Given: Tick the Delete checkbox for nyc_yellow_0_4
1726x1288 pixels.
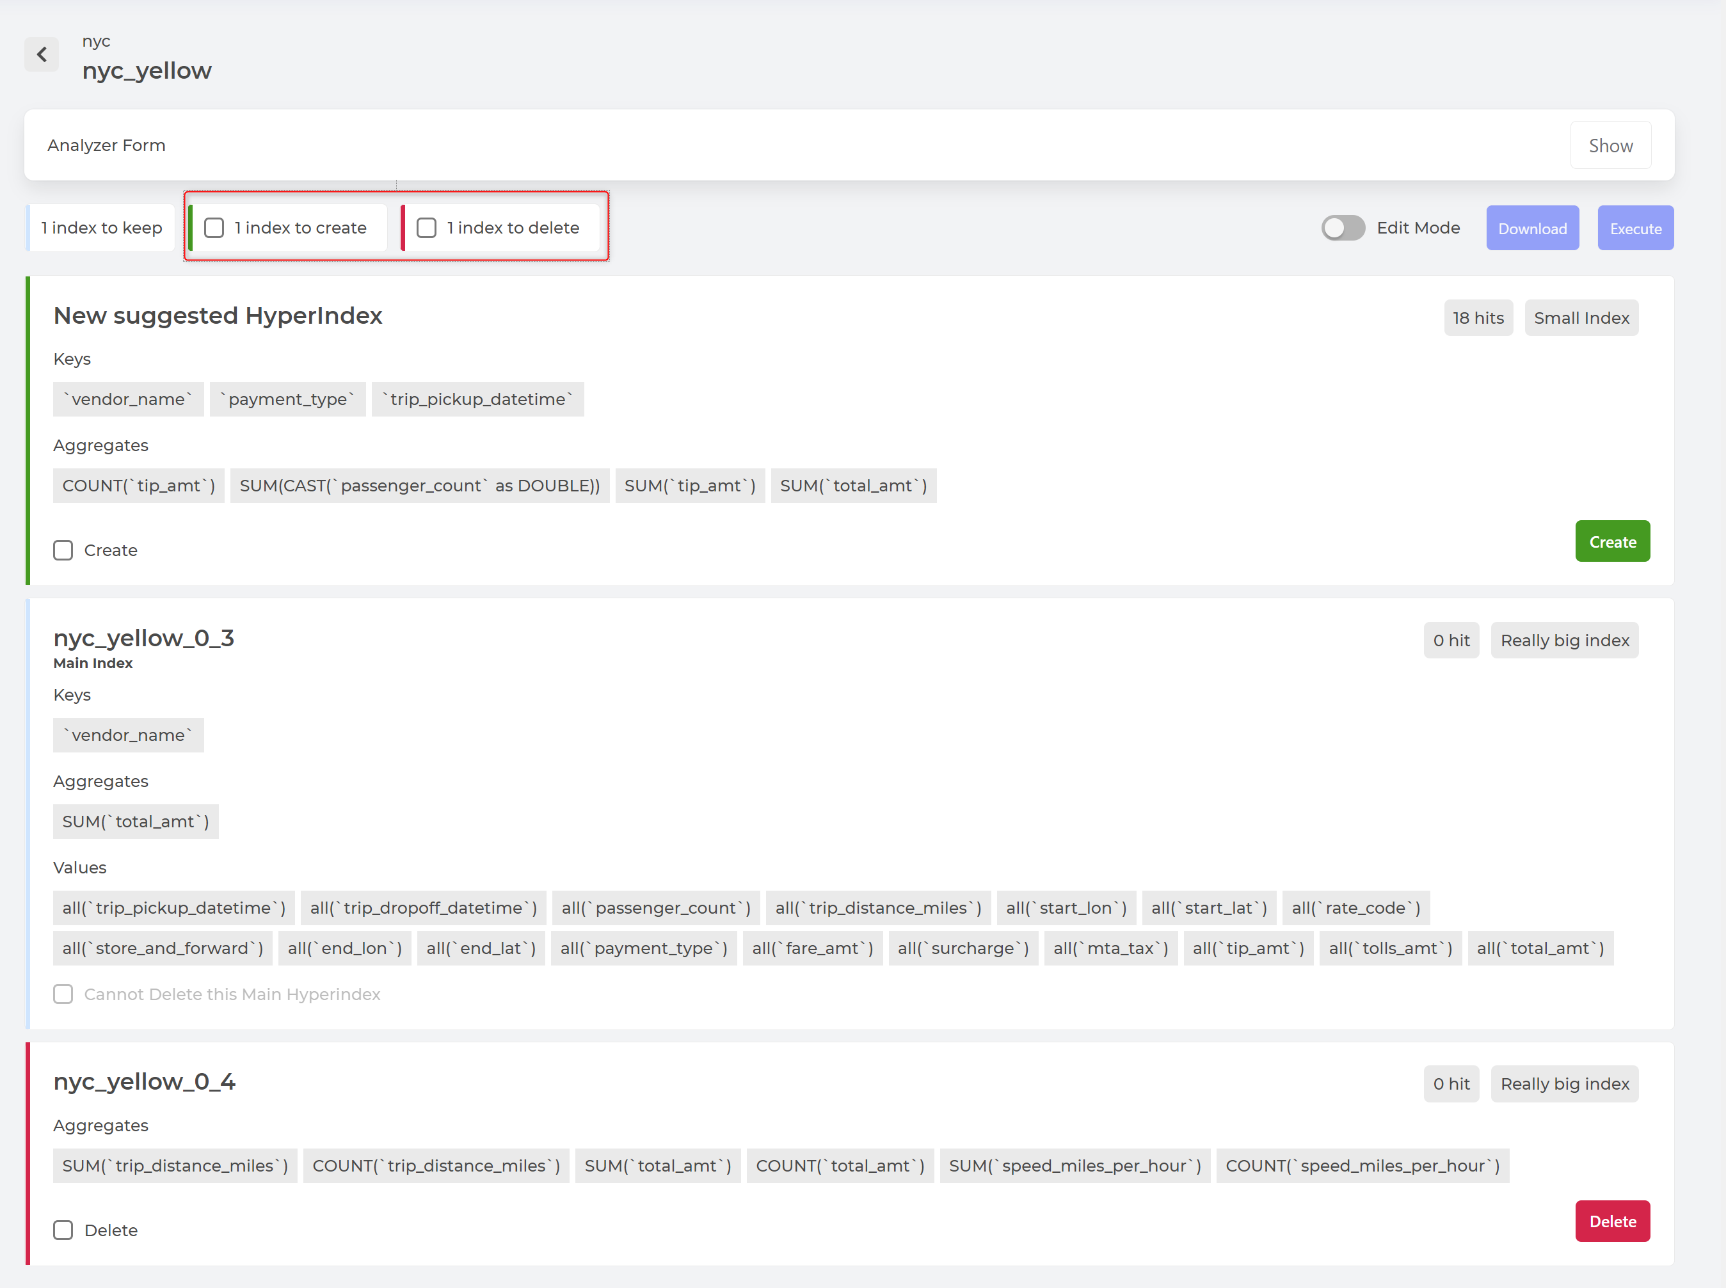Looking at the screenshot, I should pos(63,1230).
